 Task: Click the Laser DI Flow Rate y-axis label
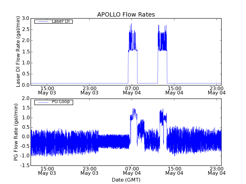(18, 52)
